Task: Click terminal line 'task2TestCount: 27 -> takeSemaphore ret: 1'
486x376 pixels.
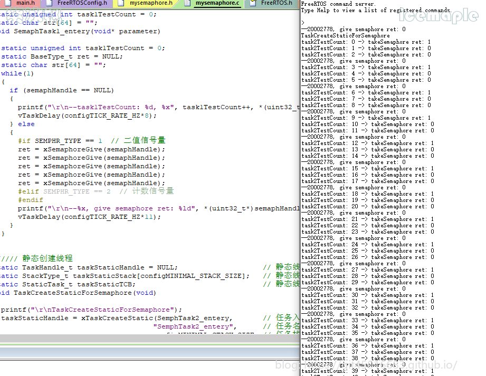Action: 368,270
